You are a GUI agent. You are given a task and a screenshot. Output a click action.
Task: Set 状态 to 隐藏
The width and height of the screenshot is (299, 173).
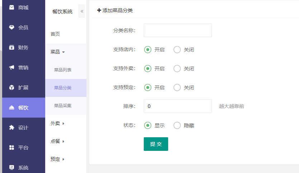(x=177, y=125)
